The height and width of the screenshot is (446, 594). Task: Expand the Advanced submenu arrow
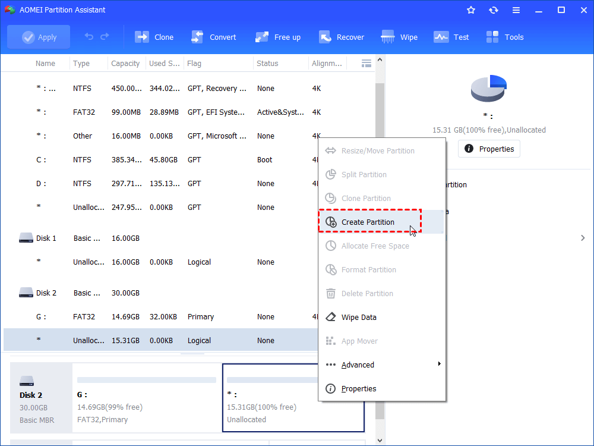439,364
